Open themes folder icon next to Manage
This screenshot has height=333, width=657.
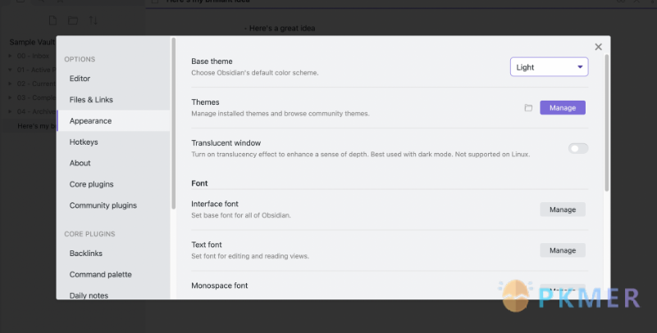pyautogui.click(x=528, y=108)
